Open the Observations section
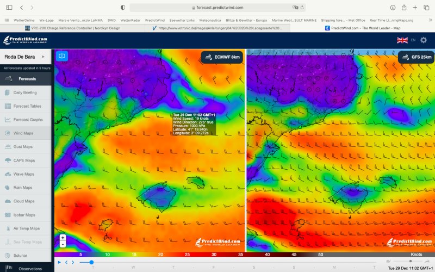The height and width of the screenshot is (272, 435). click(x=30, y=269)
